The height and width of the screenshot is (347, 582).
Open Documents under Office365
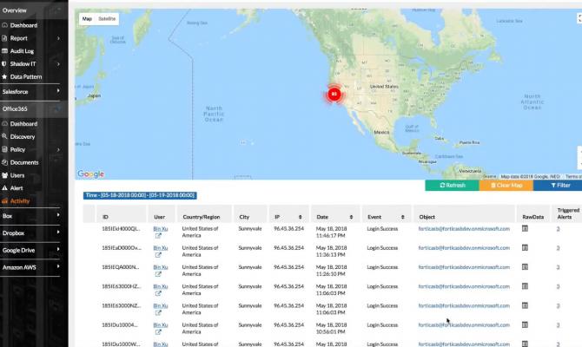tap(24, 162)
